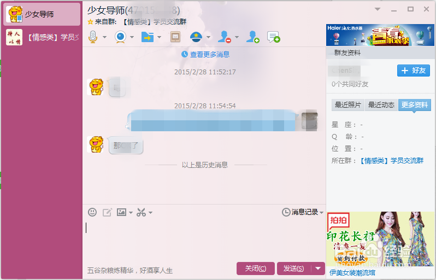Create discussion group with chat-plus icon
Image resolution: width=436 pixels, height=280 pixels.
point(273,37)
